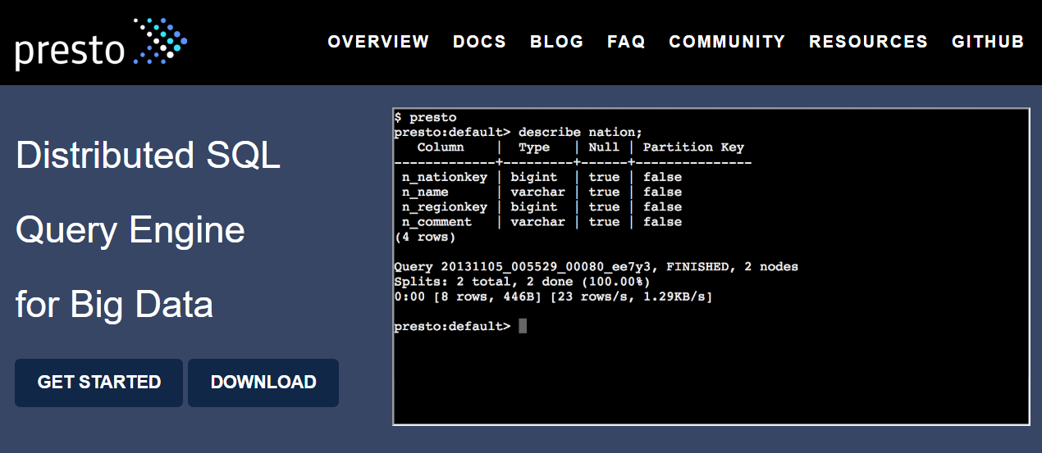The height and width of the screenshot is (453, 1042).
Task: Click 'describe nation;' command in terminal
Action: (x=580, y=133)
